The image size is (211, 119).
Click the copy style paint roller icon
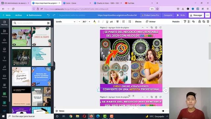(185, 21)
